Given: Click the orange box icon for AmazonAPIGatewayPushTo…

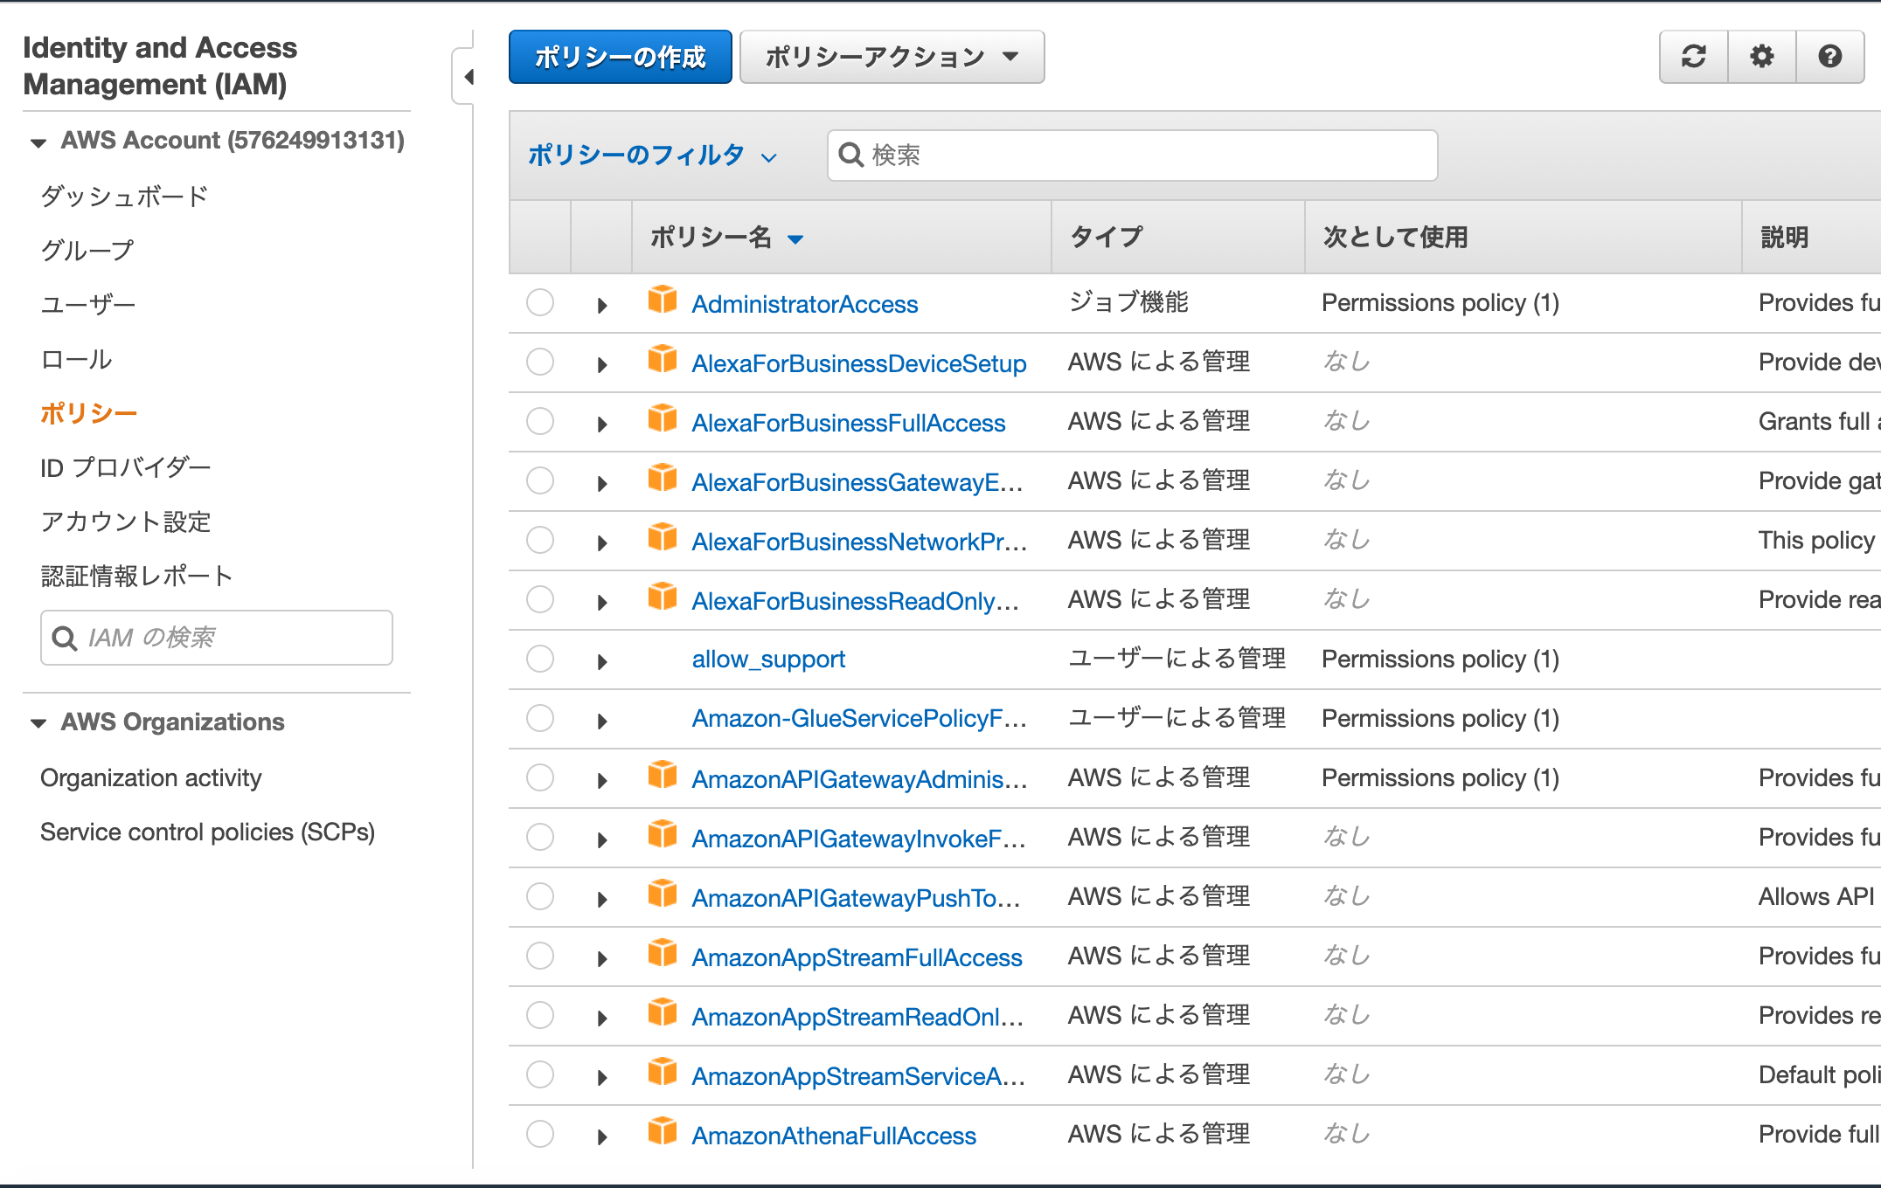Looking at the screenshot, I should [663, 893].
